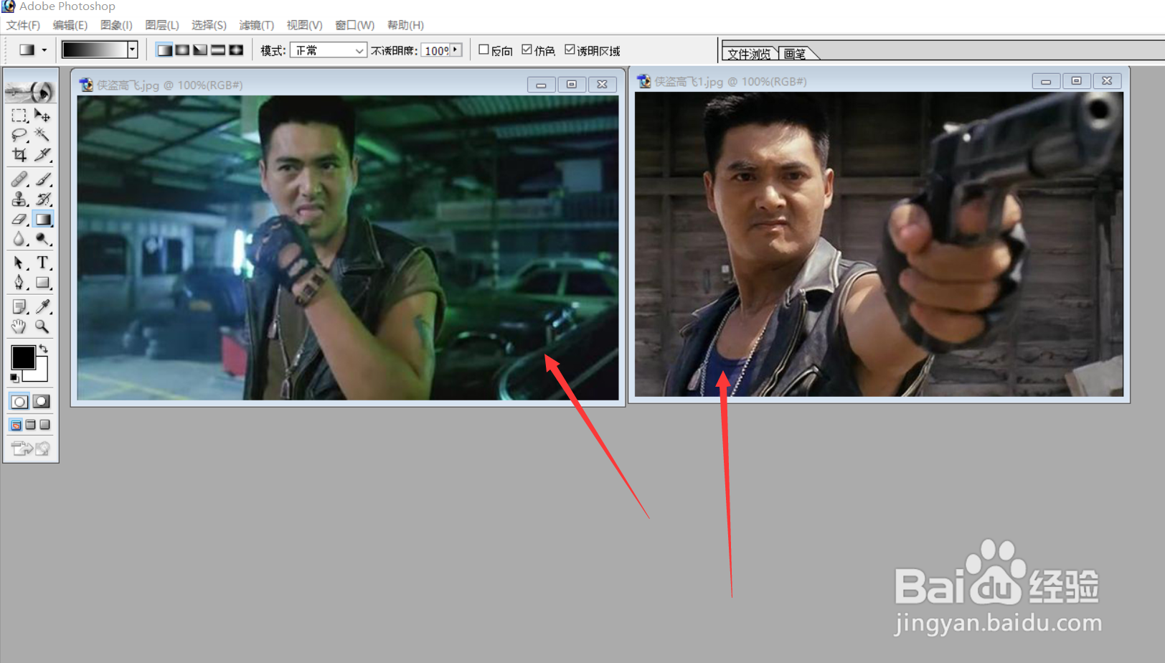Toggle the 仿色 dither checkbox
1165x663 pixels.
coord(527,50)
